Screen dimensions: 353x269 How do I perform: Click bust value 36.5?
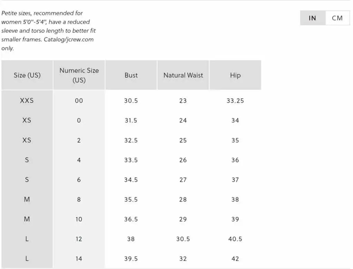click(x=131, y=219)
